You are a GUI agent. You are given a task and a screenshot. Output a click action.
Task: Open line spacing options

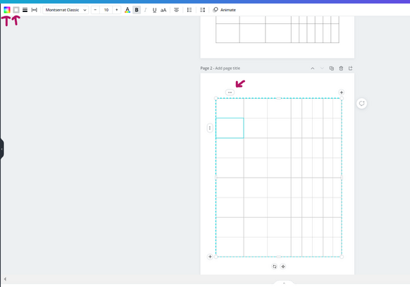click(202, 10)
